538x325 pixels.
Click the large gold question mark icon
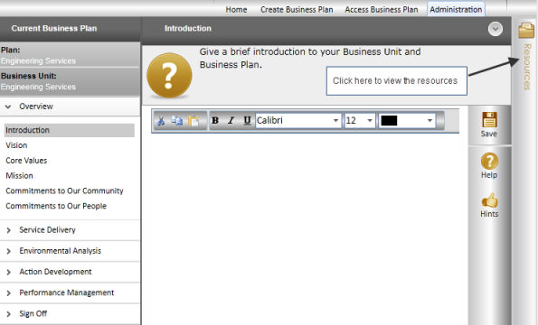(x=169, y=75)
